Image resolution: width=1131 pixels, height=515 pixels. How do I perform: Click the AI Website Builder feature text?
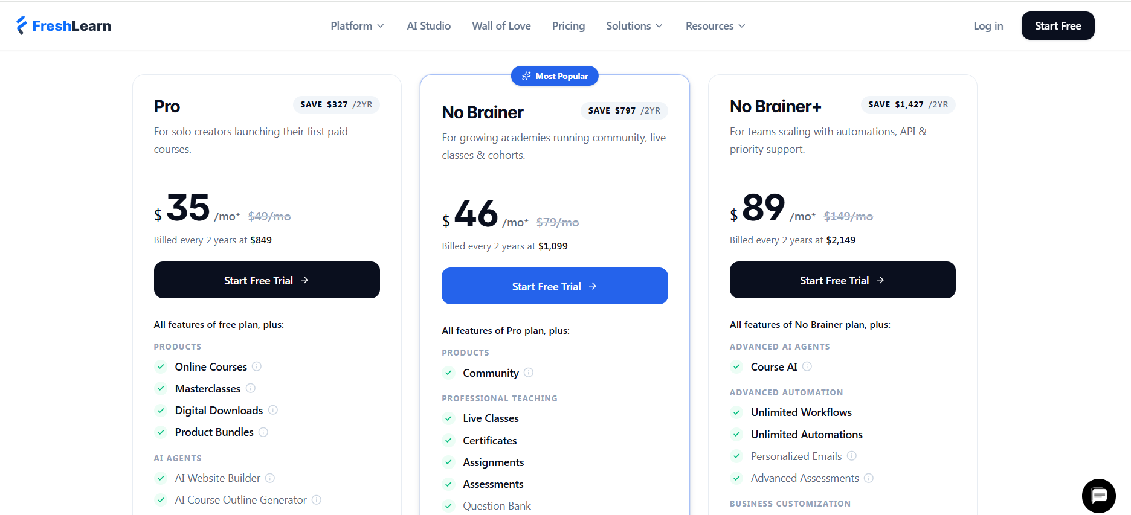click(217, 478)
